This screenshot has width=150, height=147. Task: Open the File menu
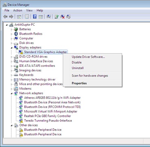point(7,10)
